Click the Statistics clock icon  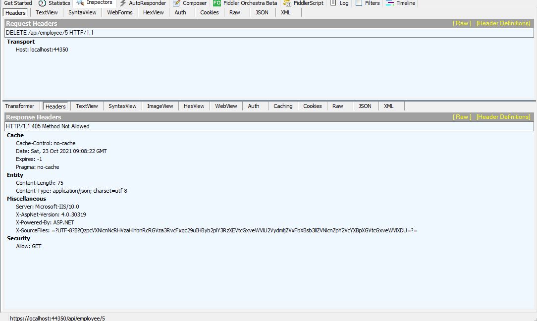(42, 3)
